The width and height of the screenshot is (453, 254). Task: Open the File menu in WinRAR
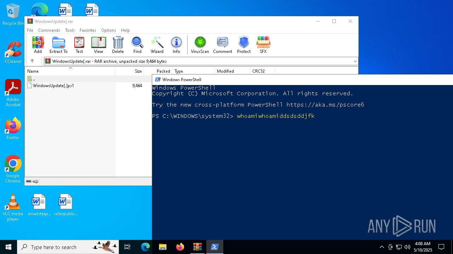(30, 30)
